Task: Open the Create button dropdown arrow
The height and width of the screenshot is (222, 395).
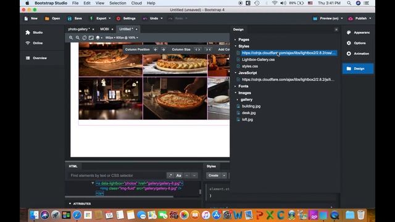Action: pyautogui.click(x=224, y=175)
